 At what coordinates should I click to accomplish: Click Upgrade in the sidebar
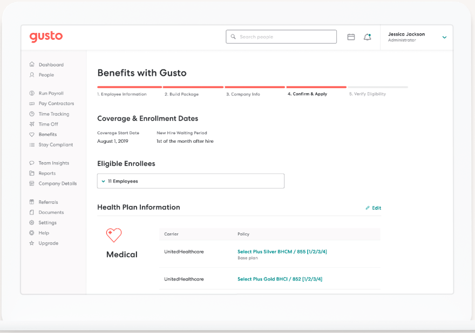48,243
